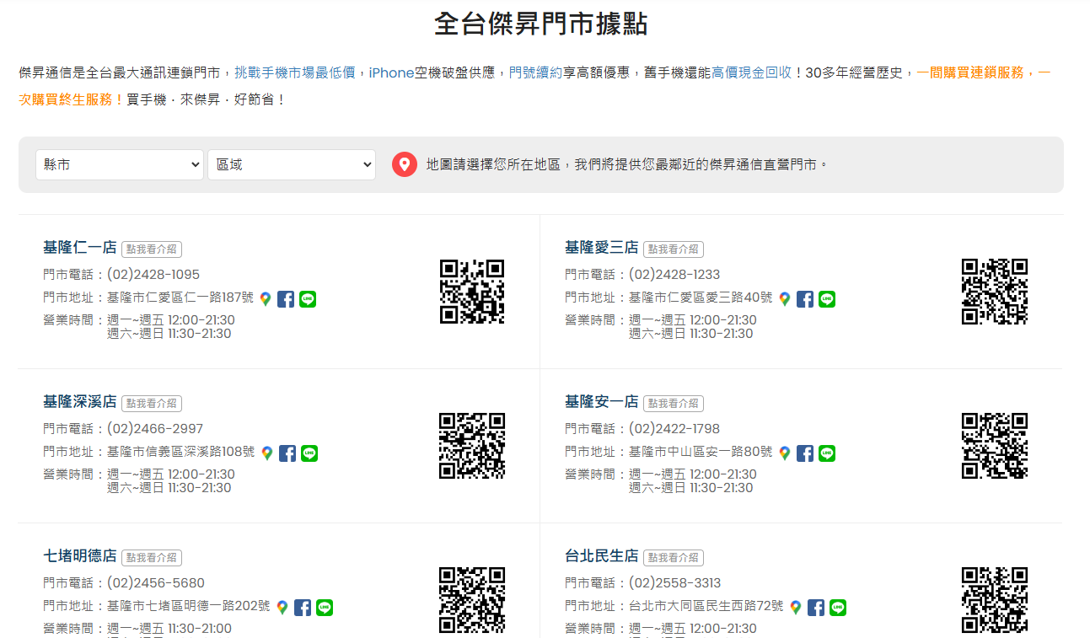Screen dimensions: 1090x638
Task: Open Google Maps for 基隆愛三店
Action: click(784, 298)
